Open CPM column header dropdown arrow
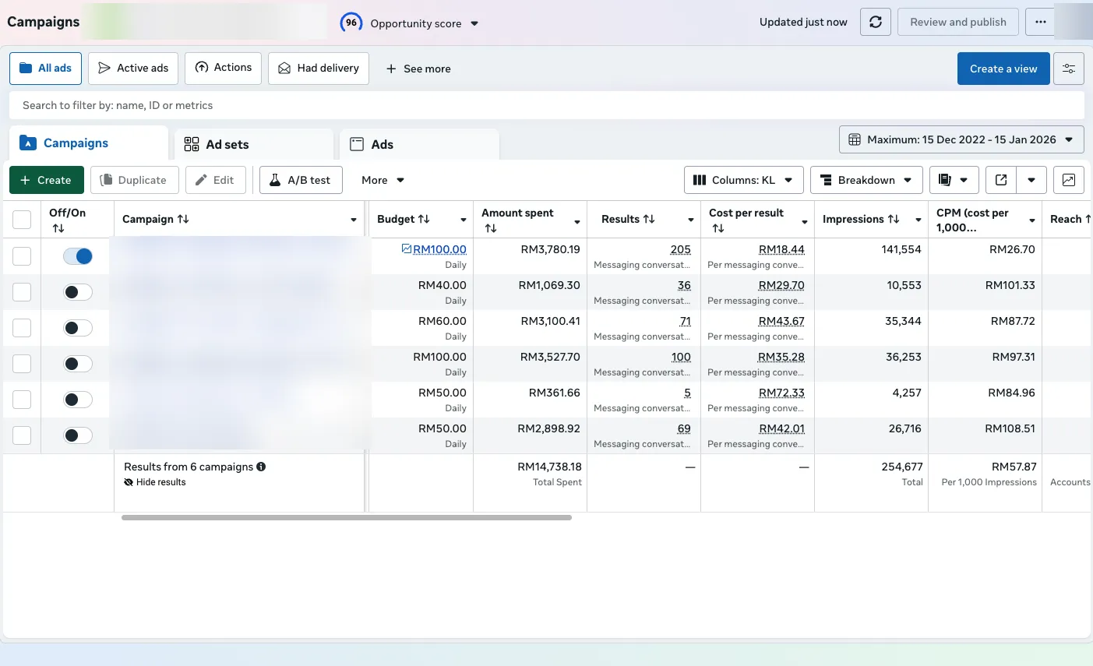 tap(1032, 220)
